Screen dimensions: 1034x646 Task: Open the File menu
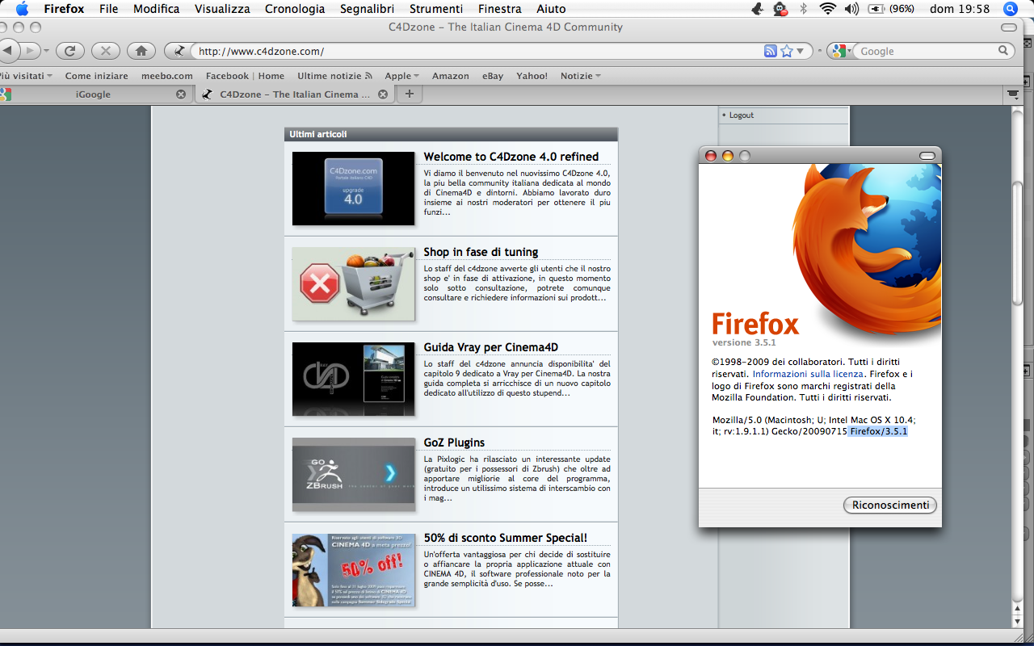(108, 9)
